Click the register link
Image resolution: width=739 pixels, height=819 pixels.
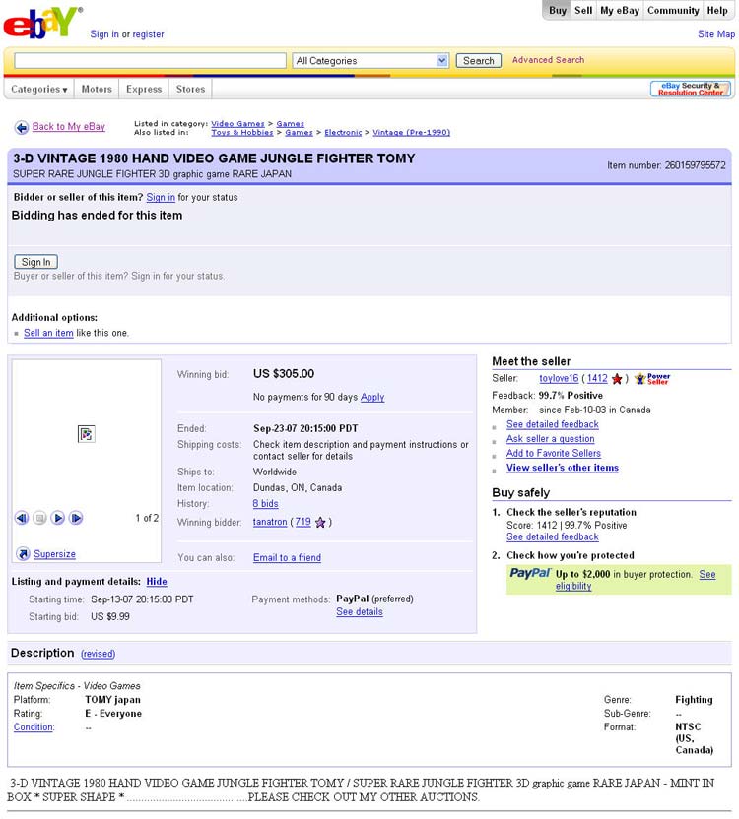(x=148, y=33)
